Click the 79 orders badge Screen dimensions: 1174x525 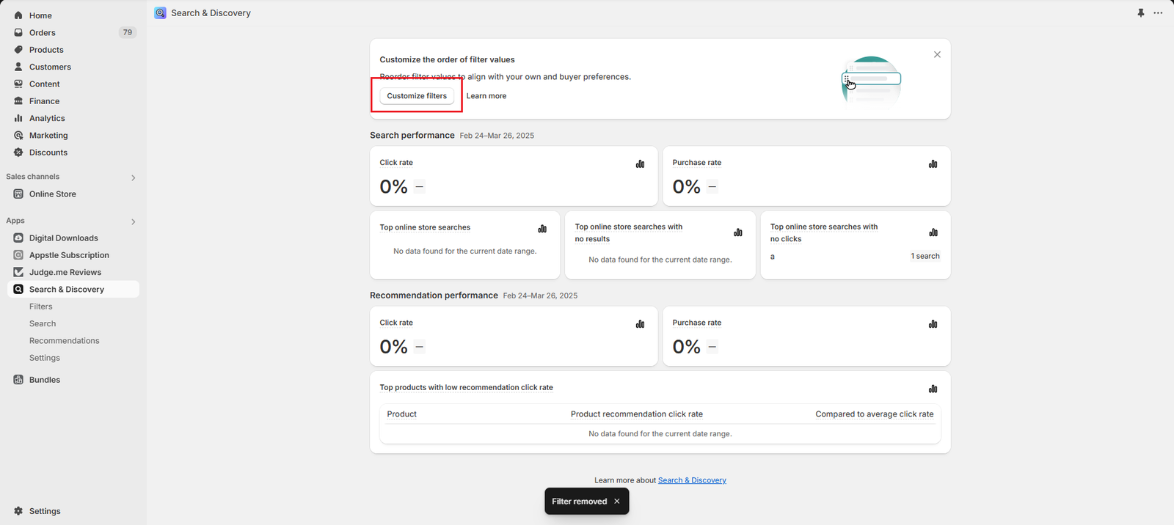(128, 32)
